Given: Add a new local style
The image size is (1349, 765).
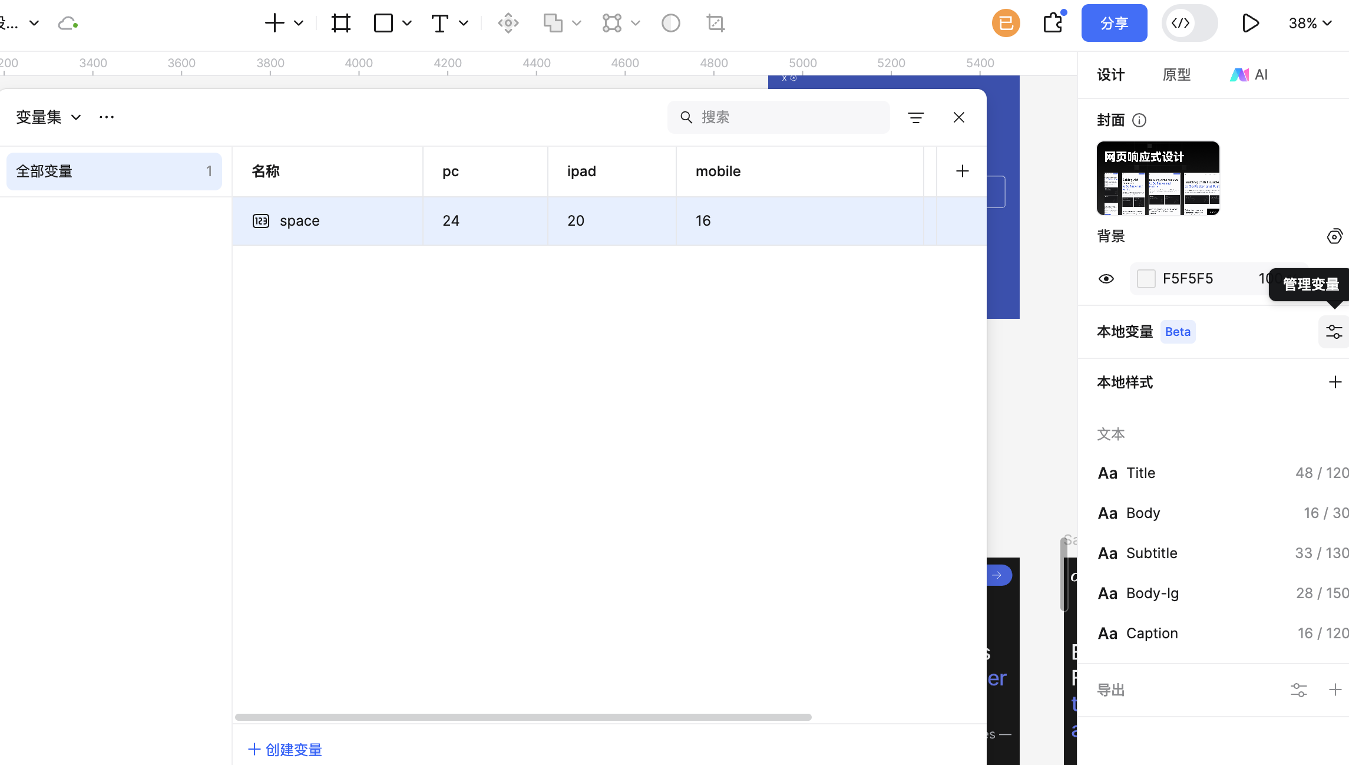Looking at the screenshot, I should click(1335, 382).
